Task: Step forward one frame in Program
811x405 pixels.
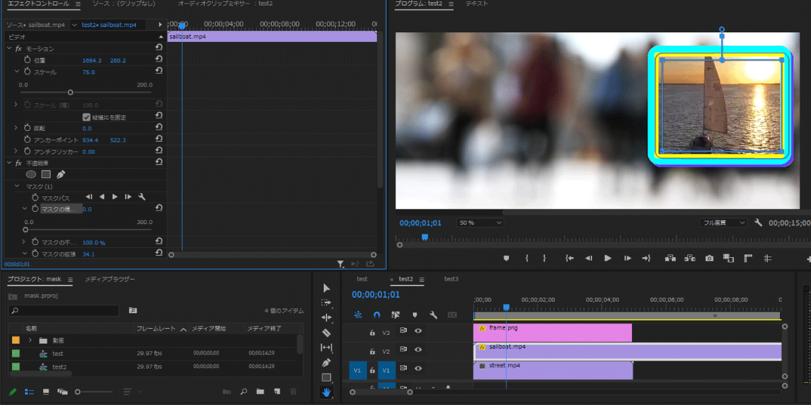Action: [x=627, y=258]
